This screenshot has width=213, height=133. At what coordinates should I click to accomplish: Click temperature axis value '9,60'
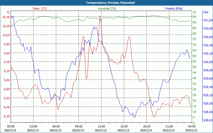click(7, 53)
